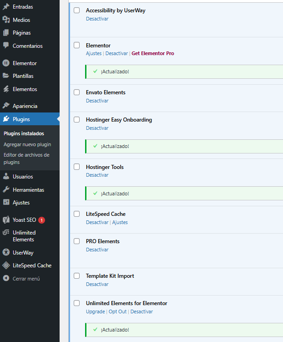This screenshot has height=342, width=283.
Task: Click the Unlimited Elements logo icon
Action: point(6,233)
